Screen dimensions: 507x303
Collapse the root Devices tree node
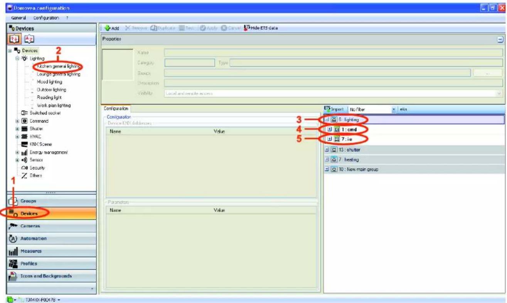pyautogui.click(x=9, y=51)
